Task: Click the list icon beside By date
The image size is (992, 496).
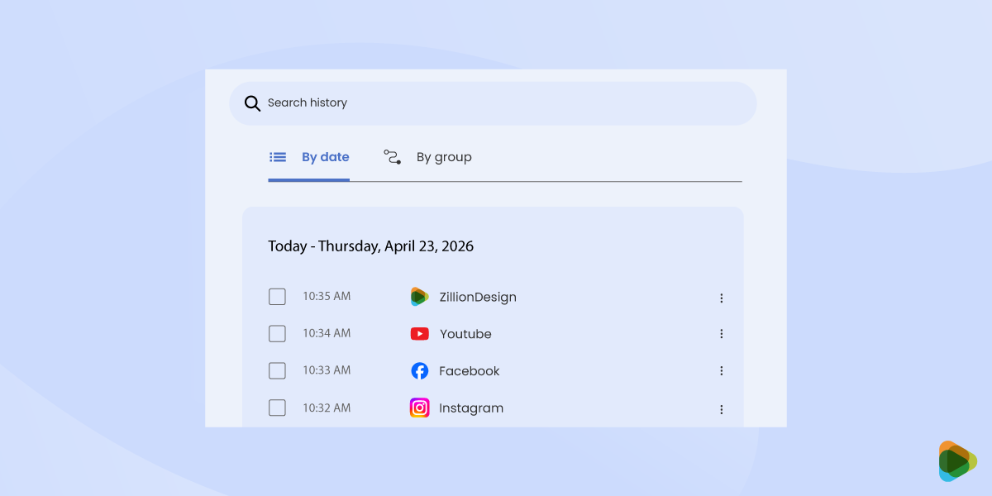Action: [277, 156]
